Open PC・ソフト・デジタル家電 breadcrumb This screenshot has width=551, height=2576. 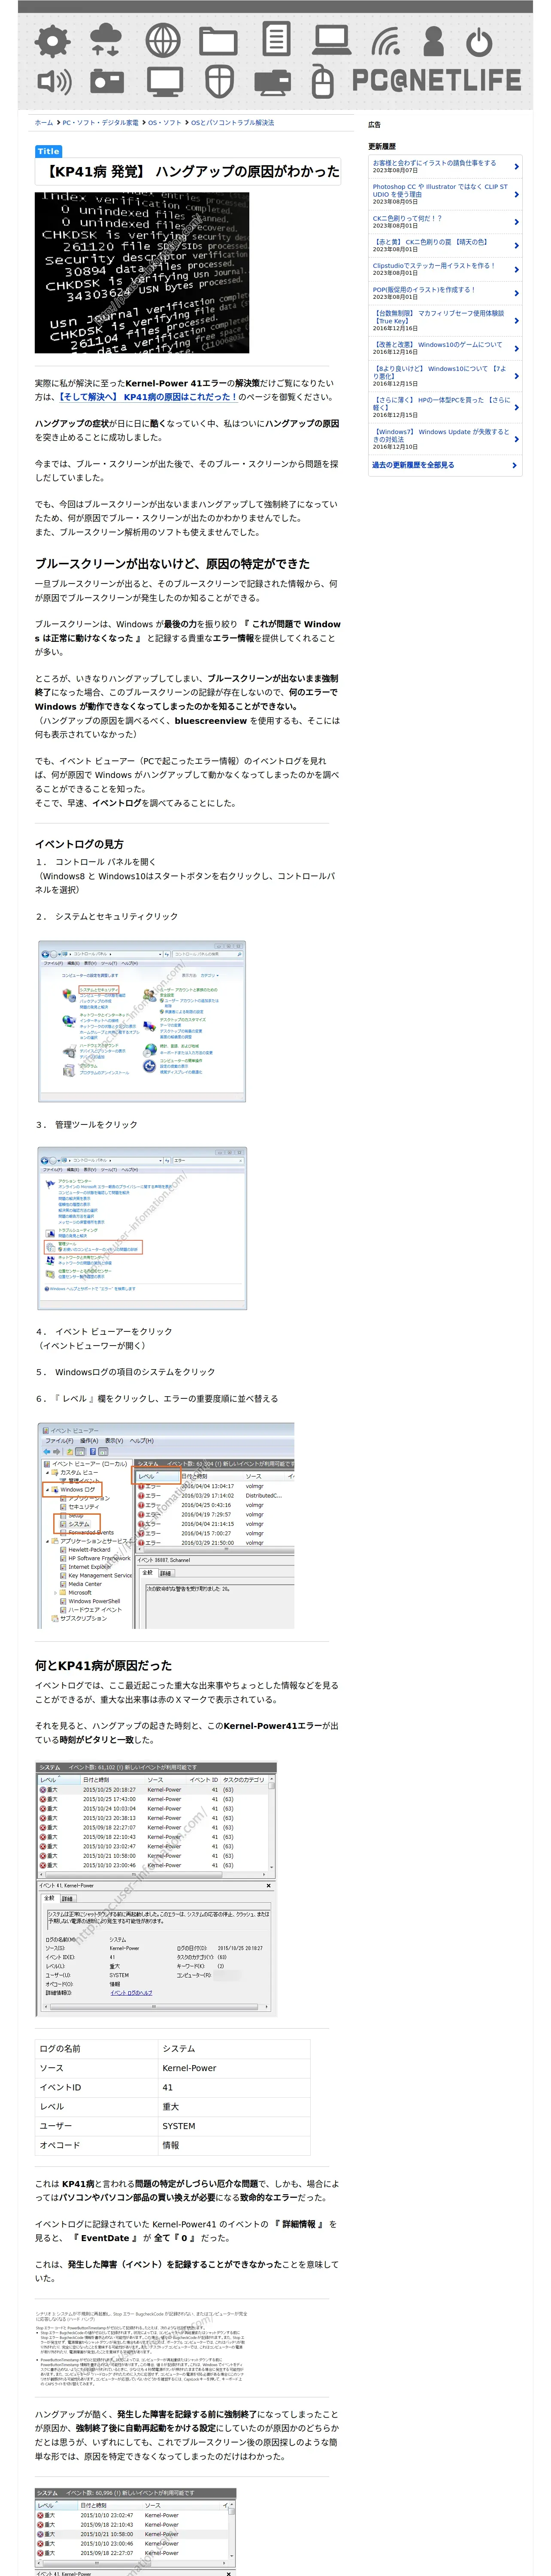point(101,123)
